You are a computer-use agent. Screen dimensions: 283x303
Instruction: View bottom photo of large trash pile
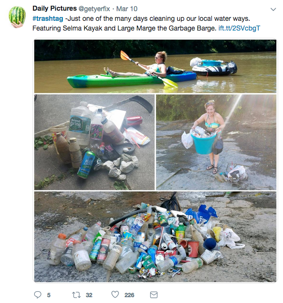pyautogui.click(x=155, y=237)
